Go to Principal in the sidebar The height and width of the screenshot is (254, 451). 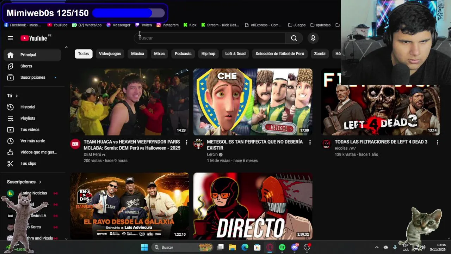[32, 55]
